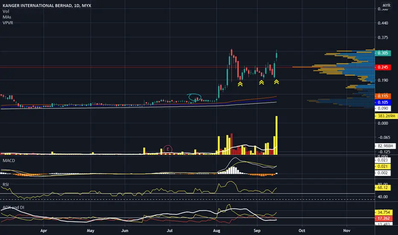398x235 pixels.
Task: Click the orange 0.115 moving average label
Action: point(383,96)
